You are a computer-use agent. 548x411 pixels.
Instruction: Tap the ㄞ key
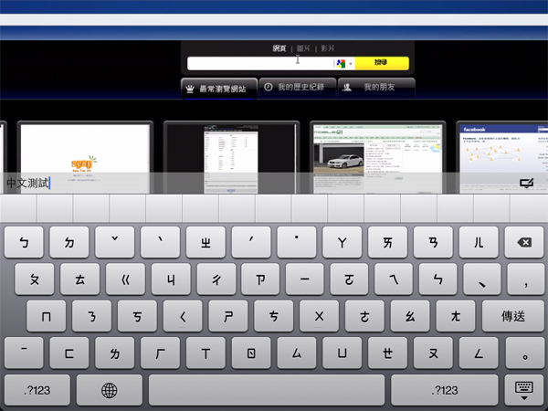pos(387,242)
